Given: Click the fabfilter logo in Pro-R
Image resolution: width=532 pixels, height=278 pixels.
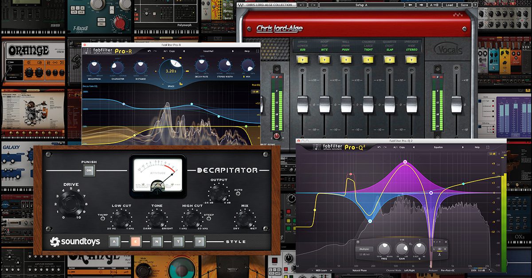Looking at the screenshot, I should (102, 51).
